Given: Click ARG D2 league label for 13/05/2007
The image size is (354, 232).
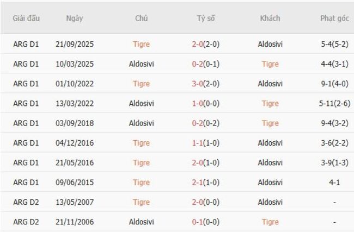Looking at the screenshot, I should (26, 202).
